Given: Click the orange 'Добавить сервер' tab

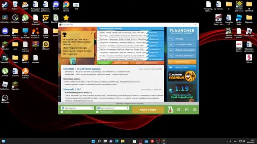Looking at the screenshot, I should pyautogui.click(x=121, y=63).
